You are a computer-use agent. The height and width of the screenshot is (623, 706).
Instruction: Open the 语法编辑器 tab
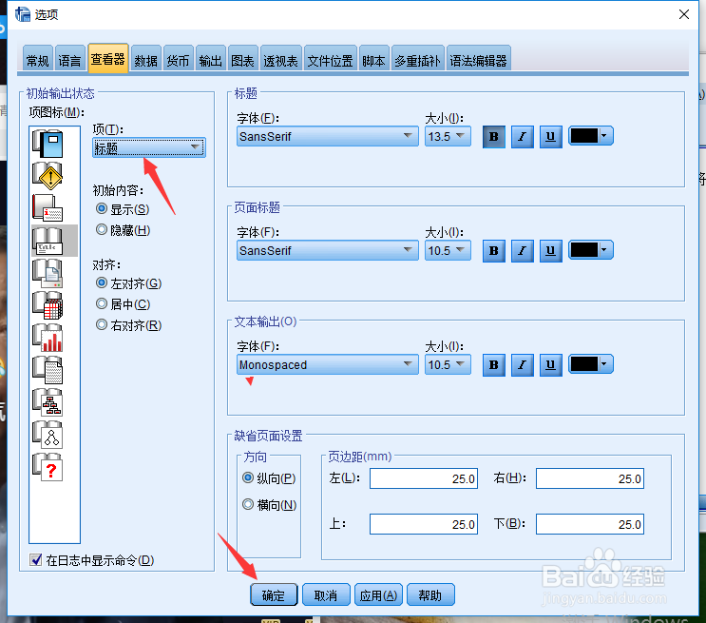point(478,60)
